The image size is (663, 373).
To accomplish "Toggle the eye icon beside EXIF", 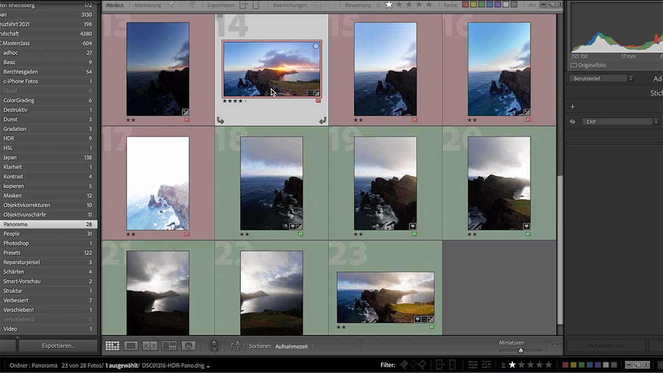I will 572,122.
